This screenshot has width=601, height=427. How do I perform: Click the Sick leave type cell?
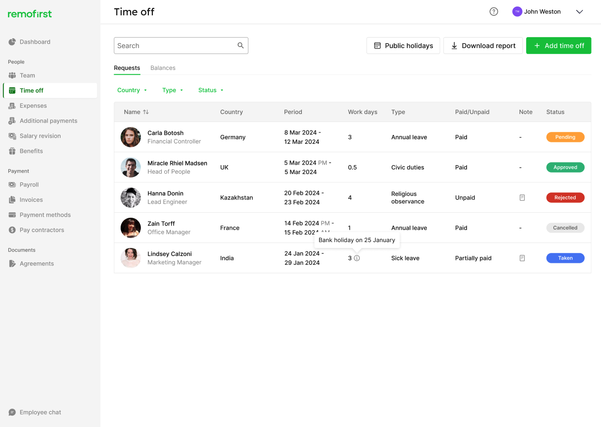tap(405, 258)
